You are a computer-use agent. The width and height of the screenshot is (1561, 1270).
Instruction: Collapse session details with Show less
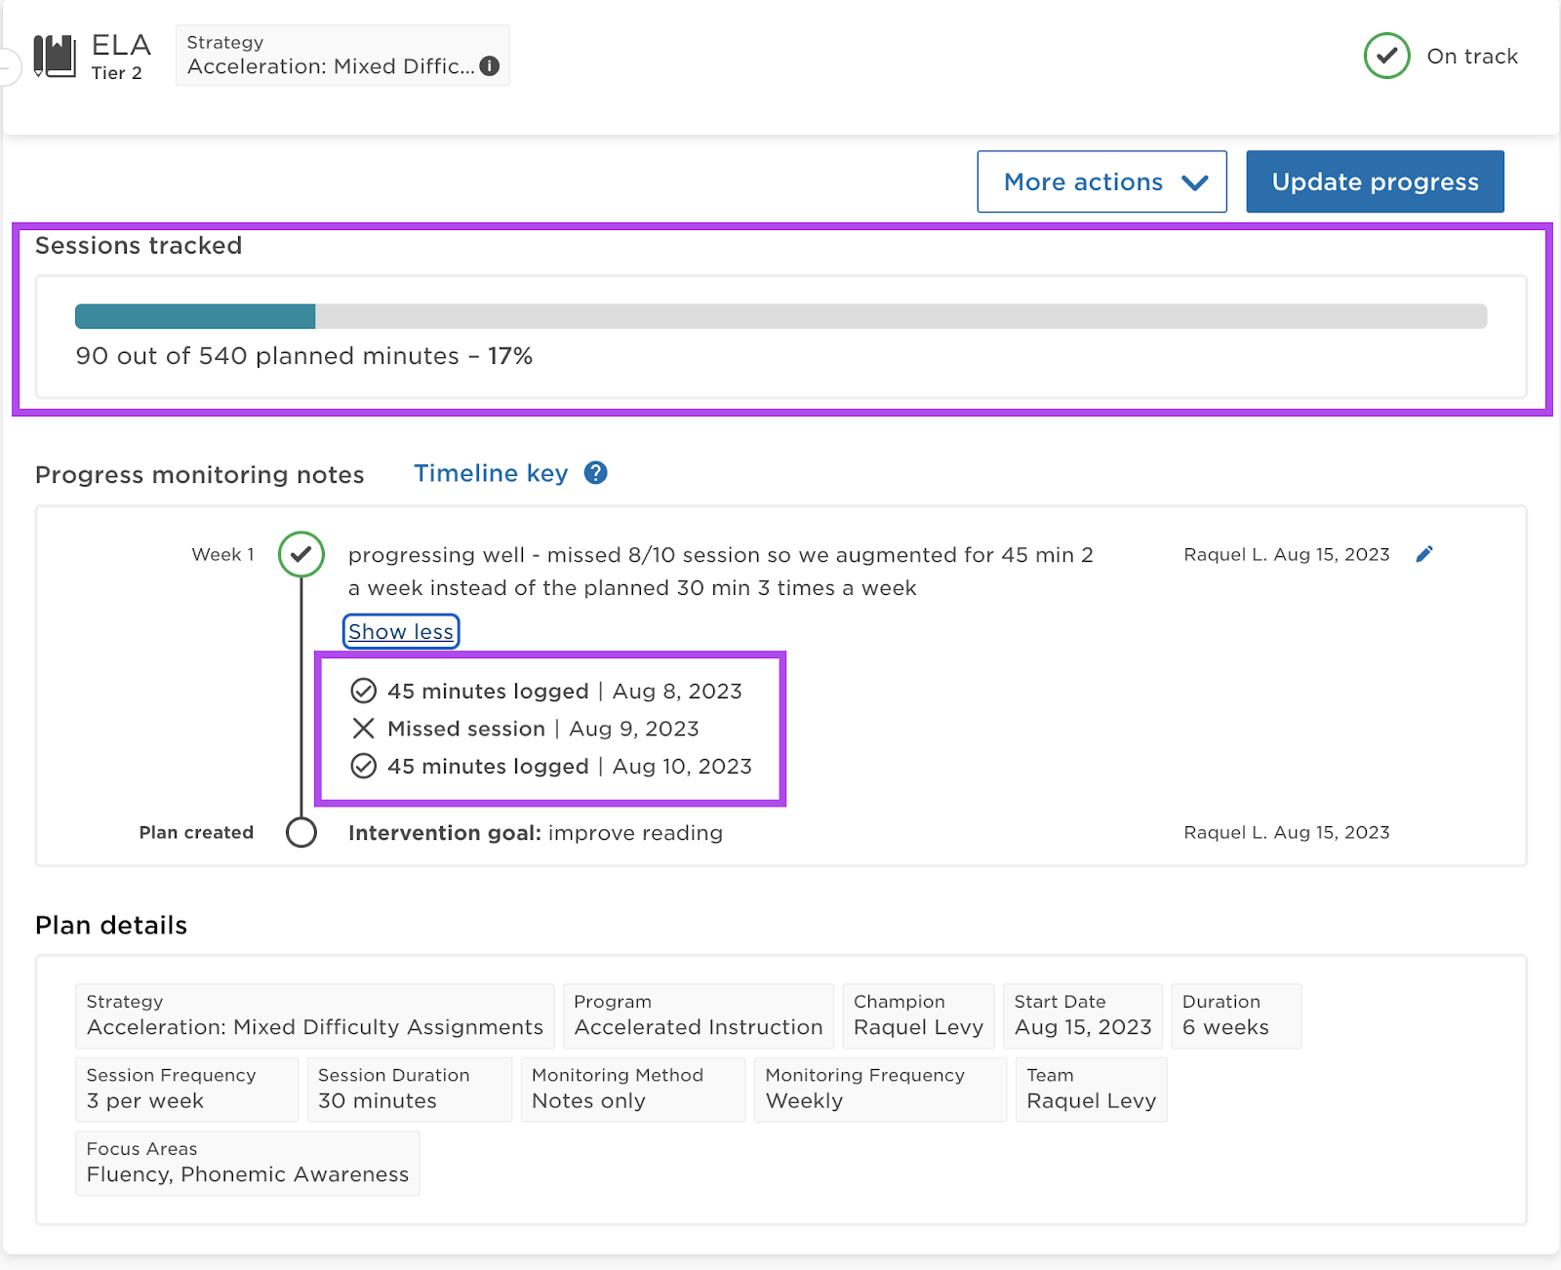pyautogui.click(x=401, y=632)
